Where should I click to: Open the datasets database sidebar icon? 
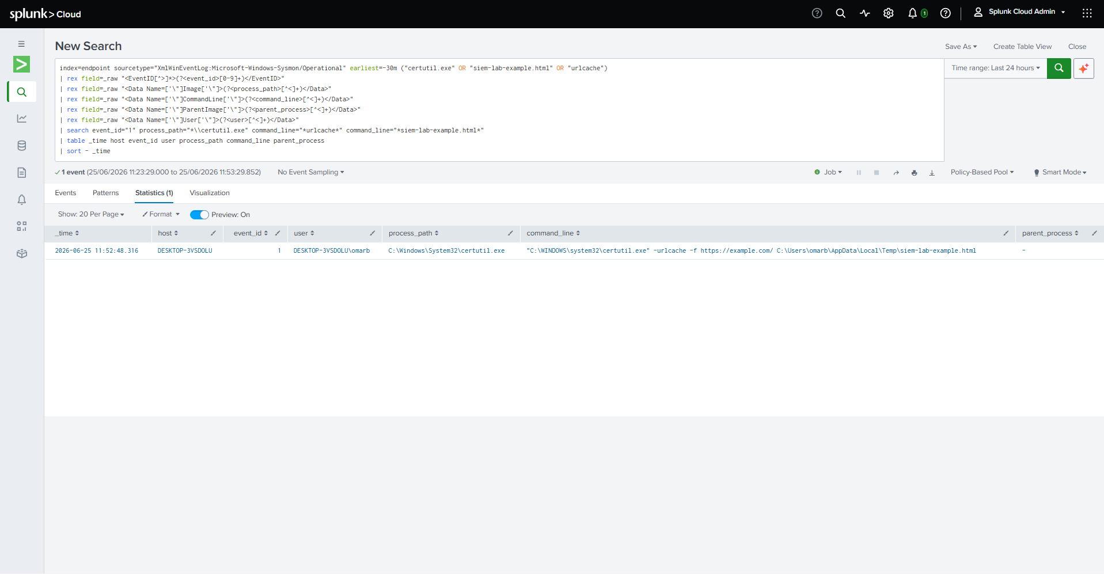pos(21,146)
